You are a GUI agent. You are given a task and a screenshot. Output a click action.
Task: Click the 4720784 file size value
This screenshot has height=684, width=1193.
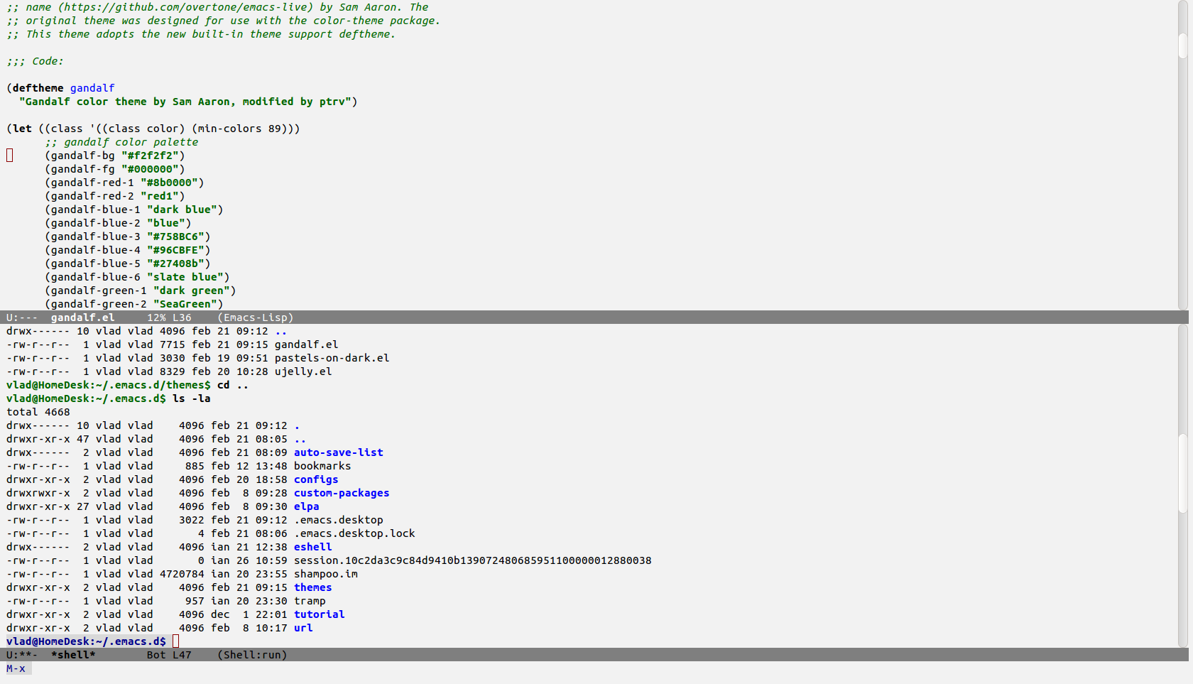coord(182,574)
